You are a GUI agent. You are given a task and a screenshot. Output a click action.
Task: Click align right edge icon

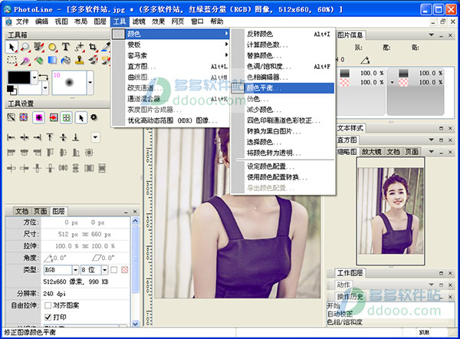(37, 137)
